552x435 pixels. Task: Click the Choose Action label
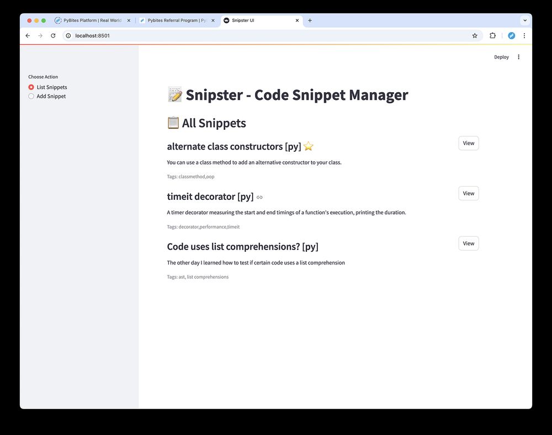(43, 77)
